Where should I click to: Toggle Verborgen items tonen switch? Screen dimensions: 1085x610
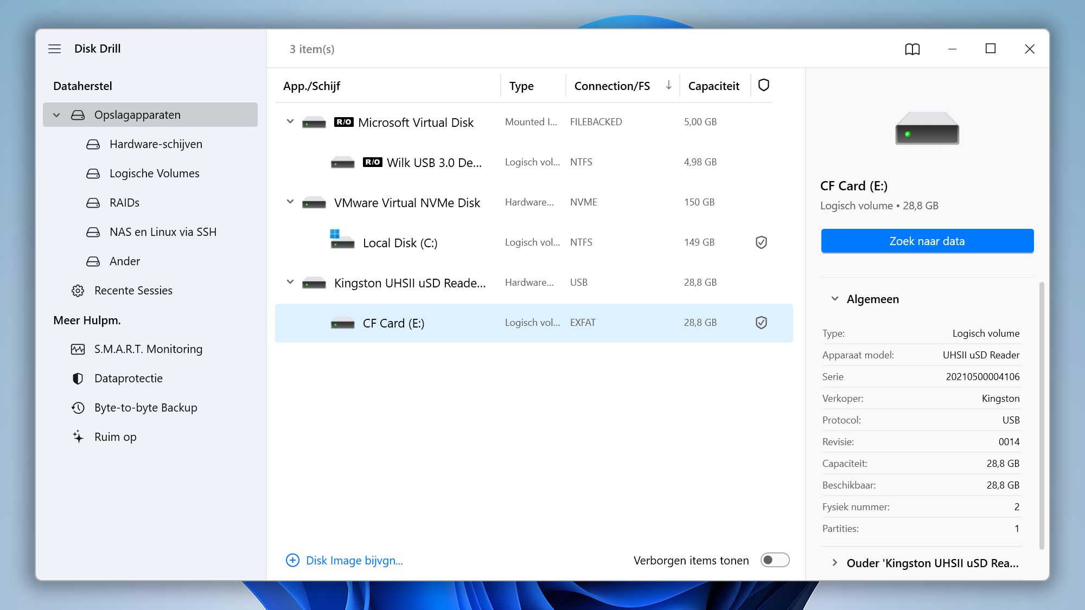tap(775, 560)
